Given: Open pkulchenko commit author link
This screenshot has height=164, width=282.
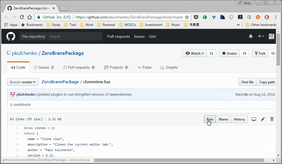Looking at the screenshot, I should click(26, 95).
